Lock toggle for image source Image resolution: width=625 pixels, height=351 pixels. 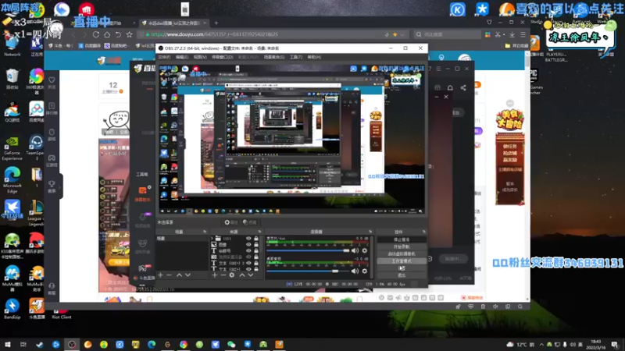click(x=256, y=245)
